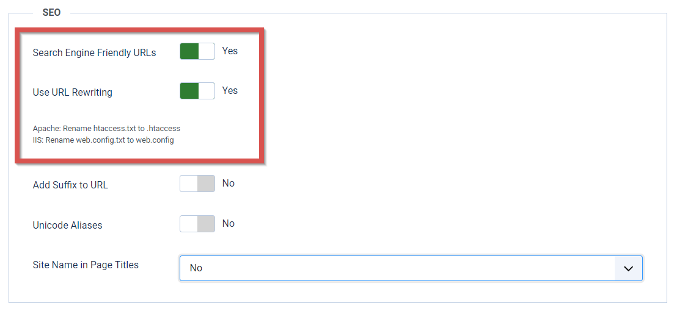Image resolution: width=677 pixels, height=314 pixels.
Task: Click "No" beside Add Suffix to URL
Action: click(229, 184)
